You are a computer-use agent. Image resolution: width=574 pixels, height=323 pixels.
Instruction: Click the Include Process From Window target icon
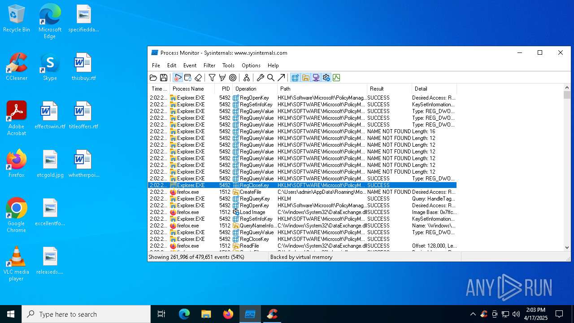[x=233, y=78]
